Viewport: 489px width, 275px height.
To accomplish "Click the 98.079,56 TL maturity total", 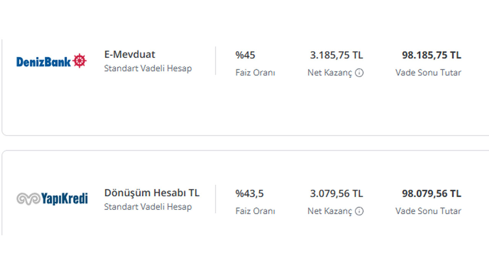I will pyautogui.click(x=432, y=194).
